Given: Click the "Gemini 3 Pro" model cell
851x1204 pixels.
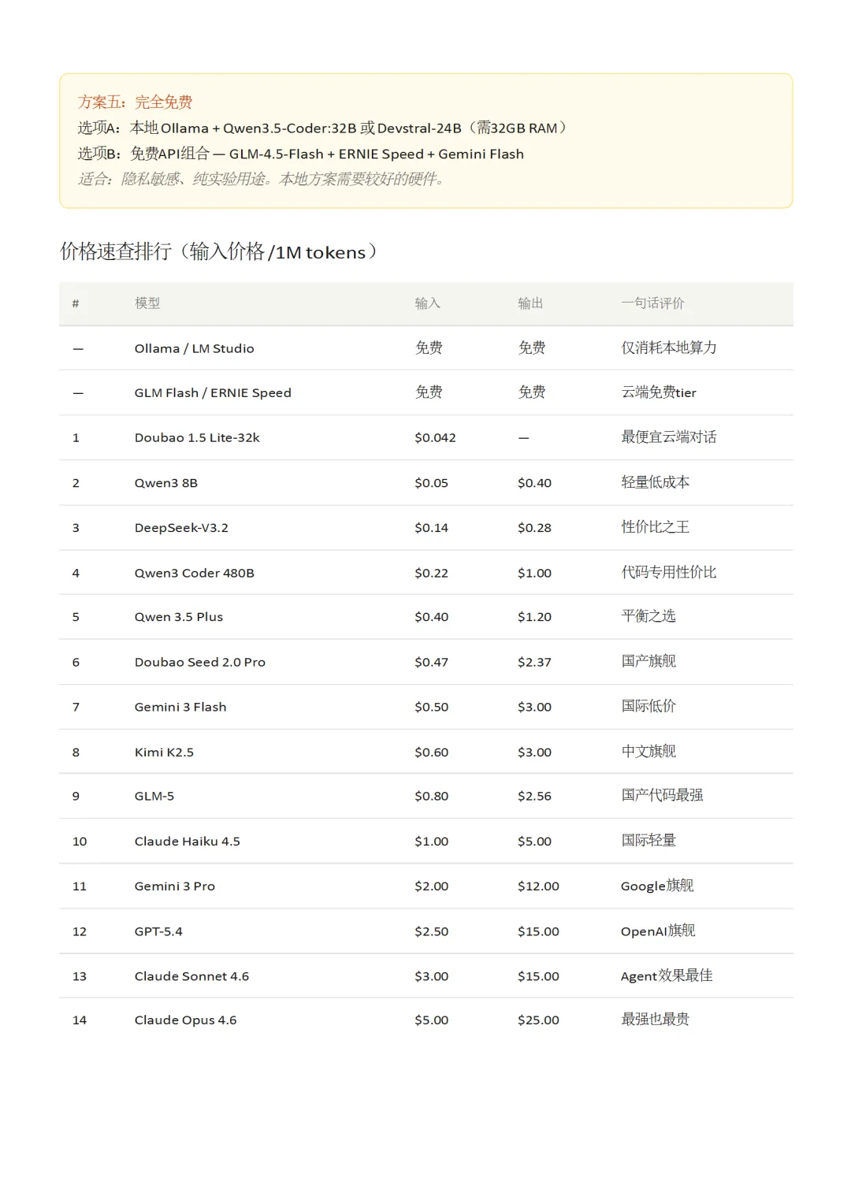Looking at the screenshot, I should (x=175, y=886).
